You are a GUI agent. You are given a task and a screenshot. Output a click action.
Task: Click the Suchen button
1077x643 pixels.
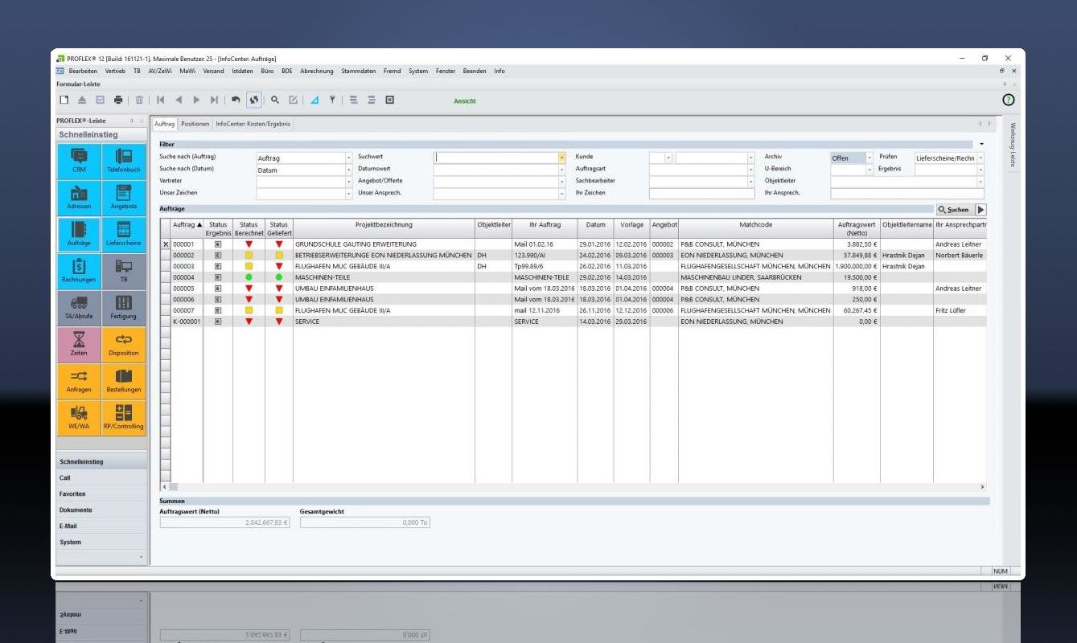point(953,210)
